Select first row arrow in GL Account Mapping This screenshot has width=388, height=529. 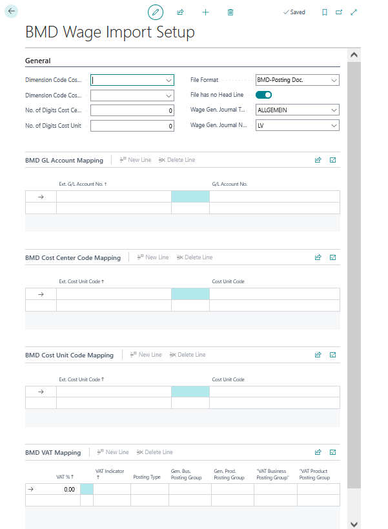41,197
